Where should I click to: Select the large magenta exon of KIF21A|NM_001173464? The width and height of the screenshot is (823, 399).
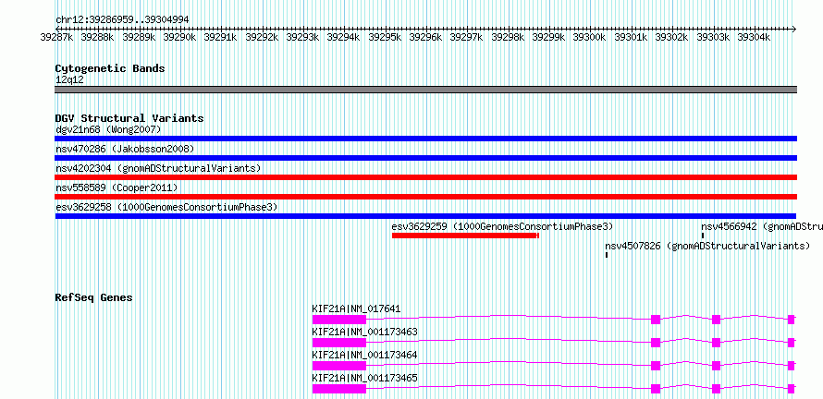point(339,366)
